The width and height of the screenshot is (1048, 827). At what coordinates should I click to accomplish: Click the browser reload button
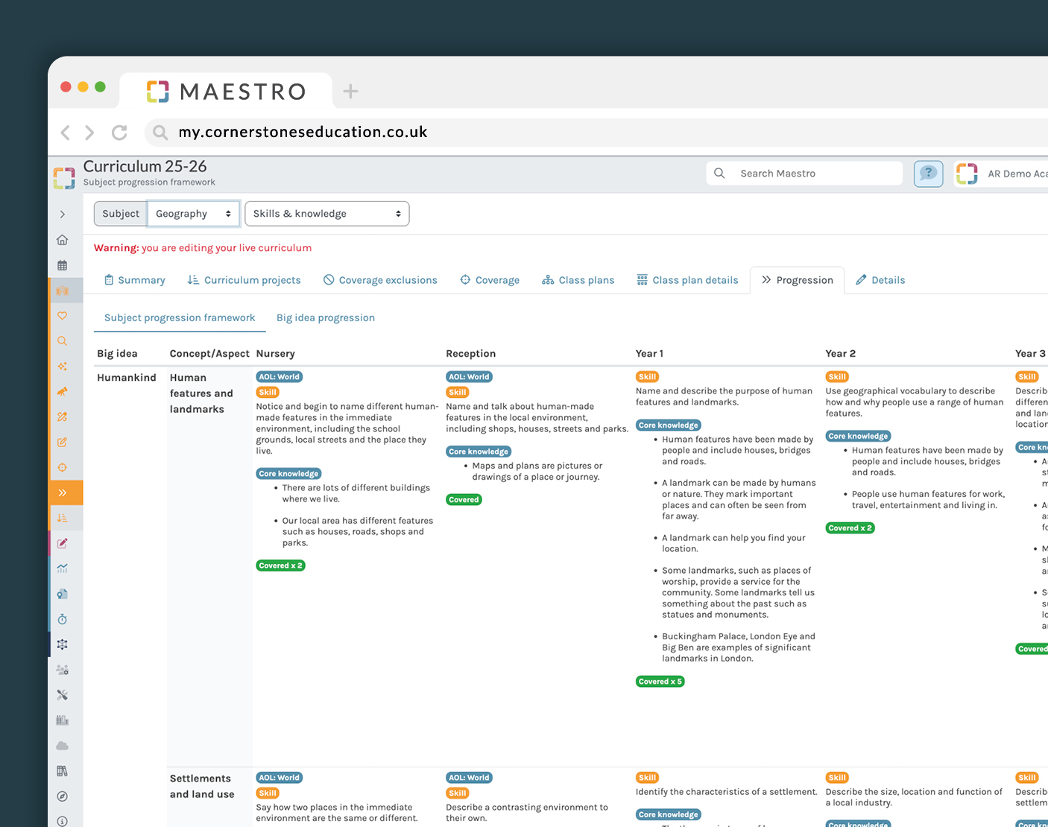(x=119, y=133)
